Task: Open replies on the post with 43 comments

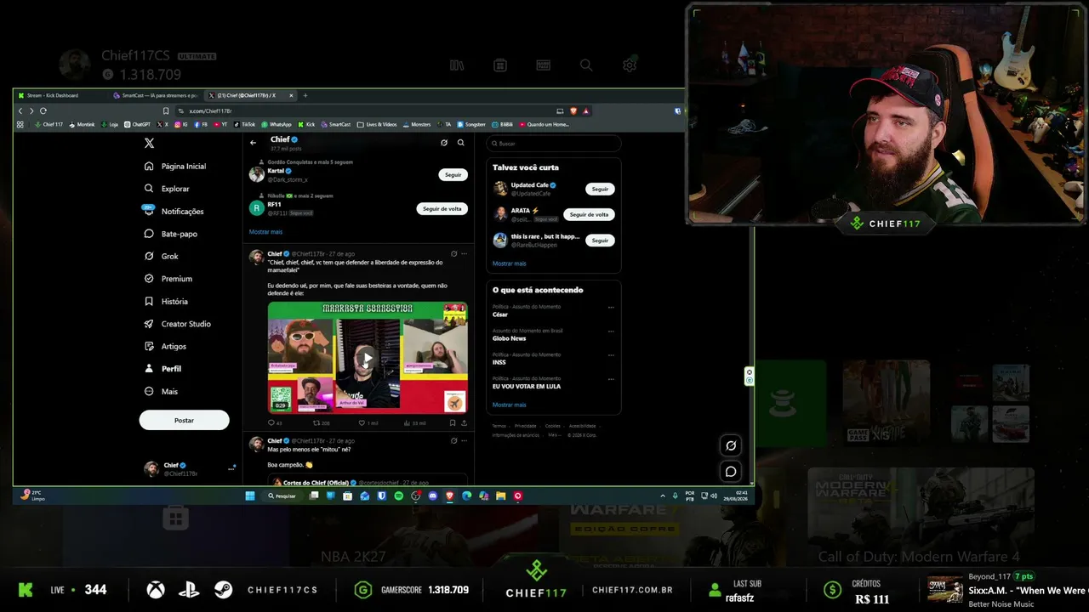Action: 275,422
